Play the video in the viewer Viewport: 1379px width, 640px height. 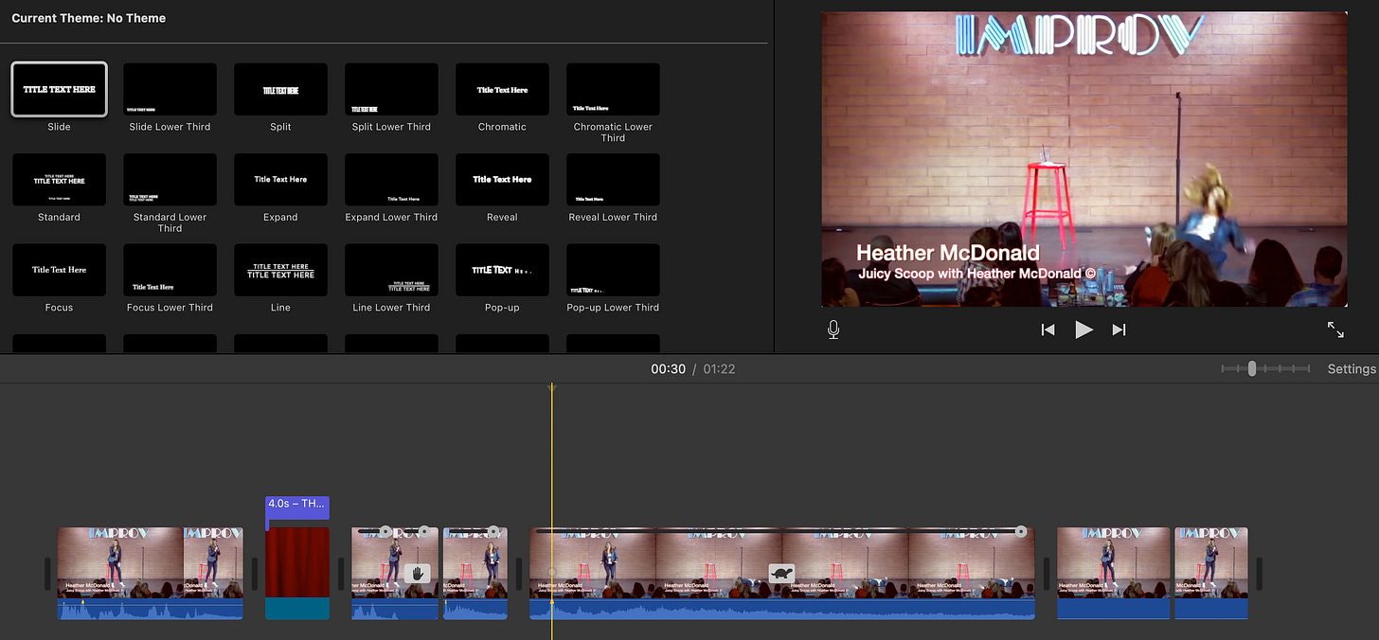(x=1083, y=329)
